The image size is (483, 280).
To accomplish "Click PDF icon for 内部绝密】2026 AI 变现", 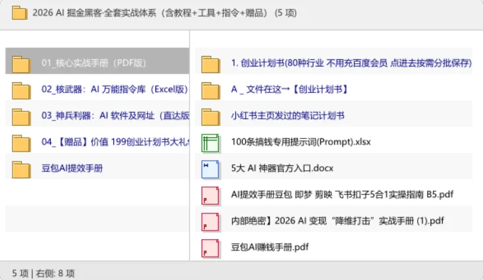I will [210, 222].
